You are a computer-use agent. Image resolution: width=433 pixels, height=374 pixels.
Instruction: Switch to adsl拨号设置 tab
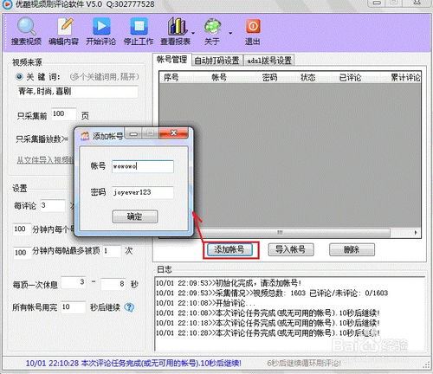pyautogui.click(x=269, y=61)
